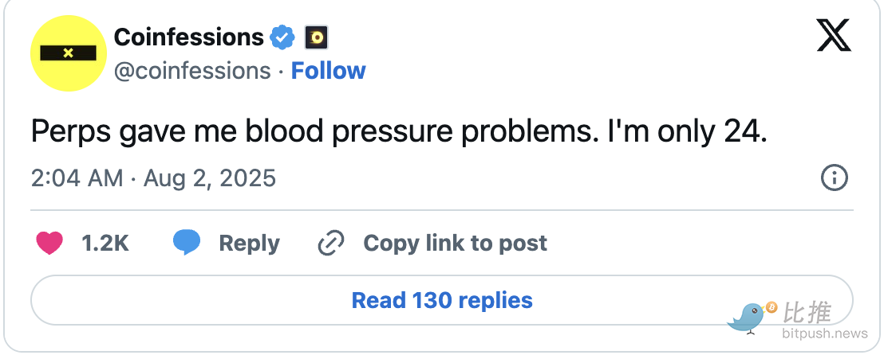884x355 pixels.
Task: Click the blue reply speech bubble icon
Action: (x=187, y=243)
